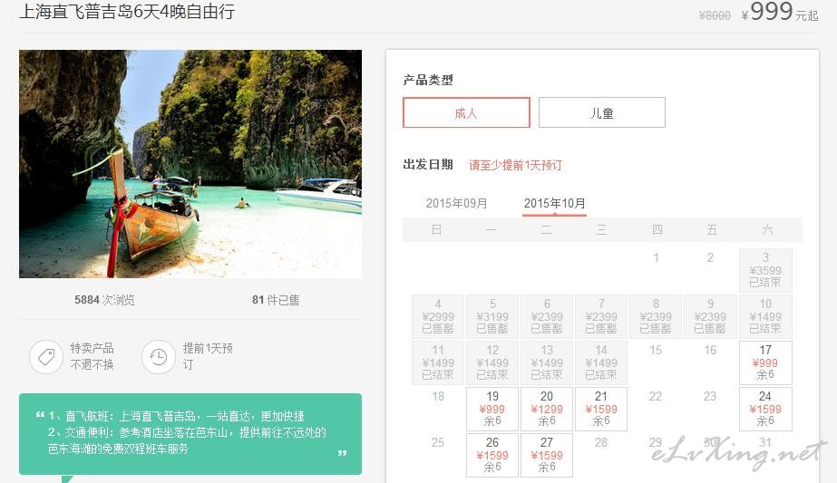Open the Phuket beach product photo
Image resolution: width=837 pixels, height=483 pixels.
[190, 164]
